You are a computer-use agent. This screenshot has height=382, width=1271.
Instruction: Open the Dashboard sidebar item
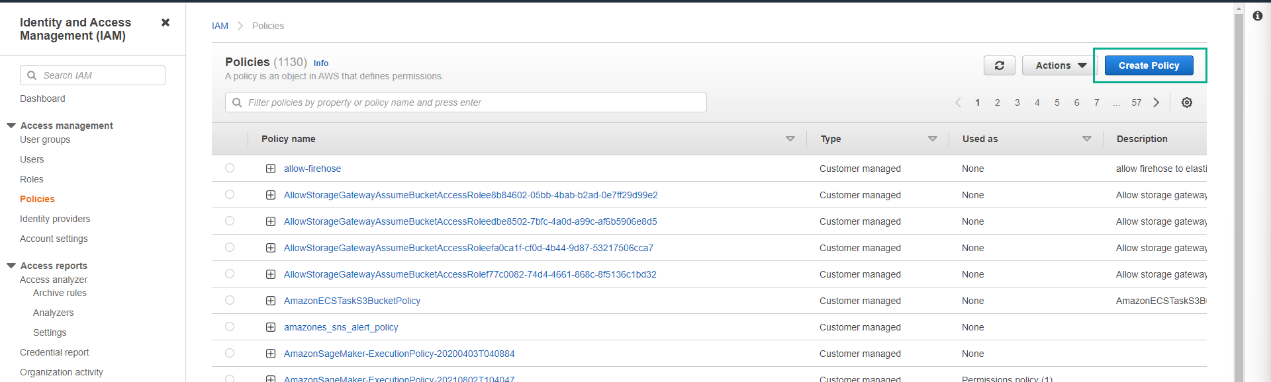tap(42, 98)
